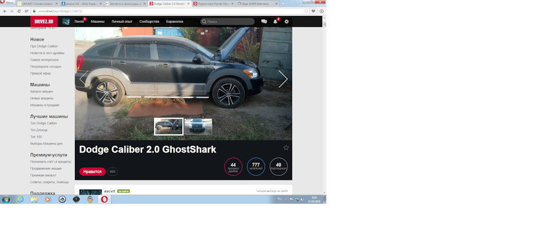Show previous photo with left arrow
This screenshot has height=245, width=549.
point(83,79)
